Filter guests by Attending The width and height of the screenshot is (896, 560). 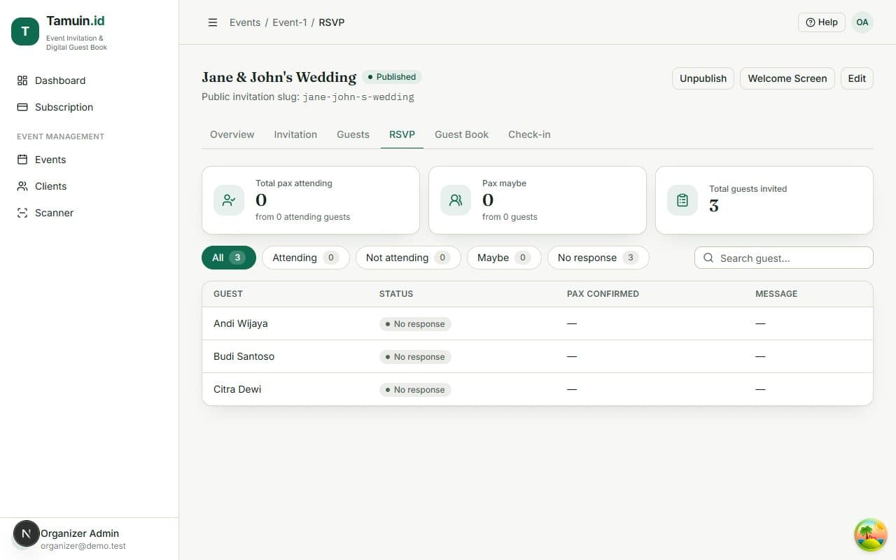(x=306, y=258)
